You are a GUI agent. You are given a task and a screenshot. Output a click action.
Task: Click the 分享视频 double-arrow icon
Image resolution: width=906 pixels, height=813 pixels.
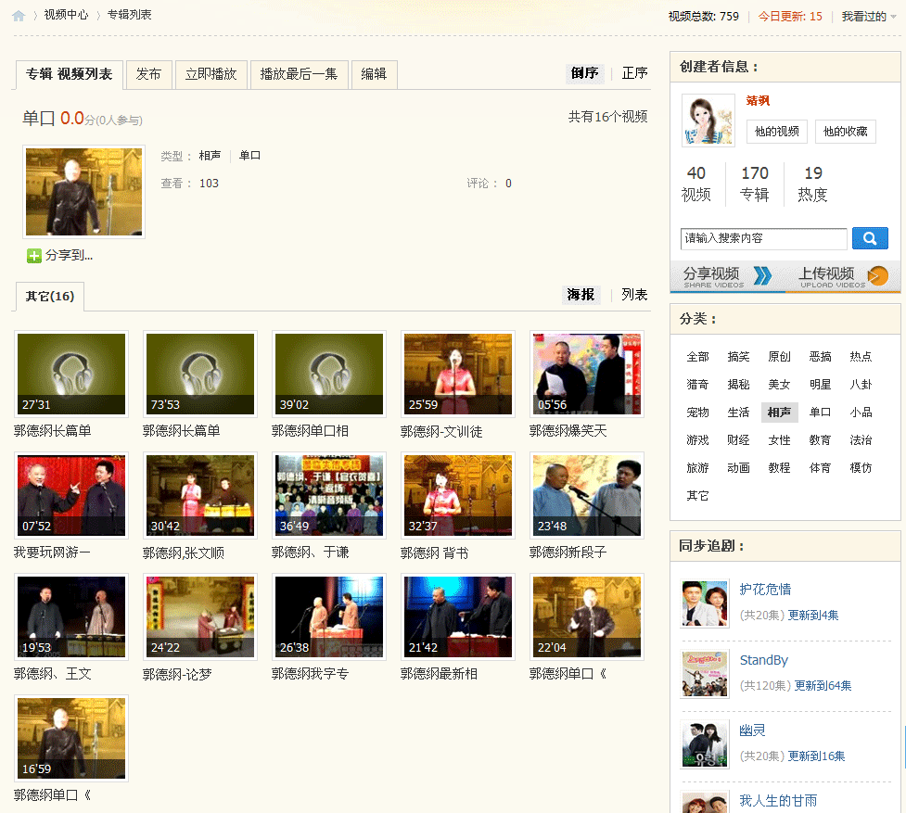[762, 276]
